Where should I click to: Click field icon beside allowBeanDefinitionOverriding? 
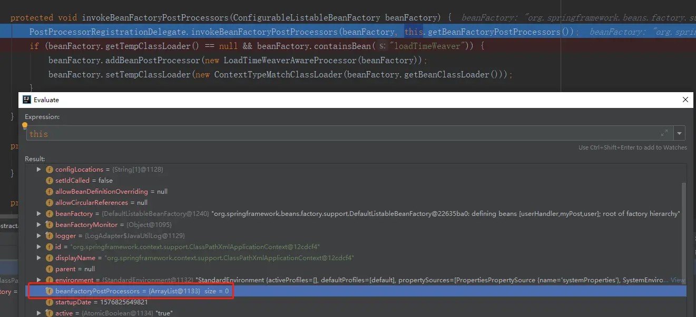point(50,192)
